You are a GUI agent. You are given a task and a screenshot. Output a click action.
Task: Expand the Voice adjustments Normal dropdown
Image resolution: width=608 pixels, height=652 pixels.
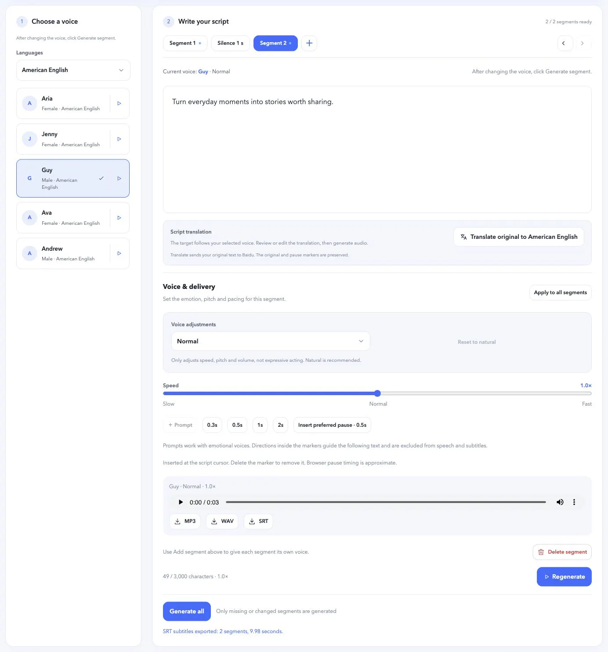(x=271, y=341)
